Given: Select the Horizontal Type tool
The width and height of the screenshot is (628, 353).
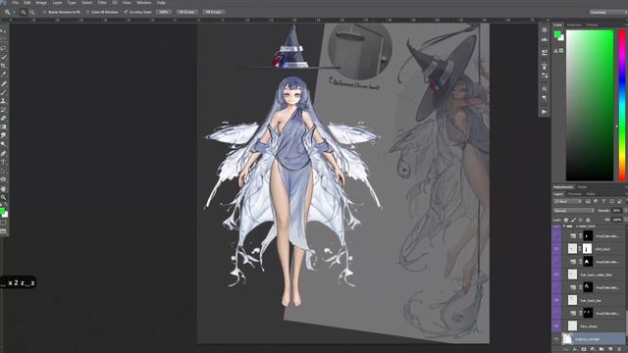Looking at the screenshot, I should [4, 162].
